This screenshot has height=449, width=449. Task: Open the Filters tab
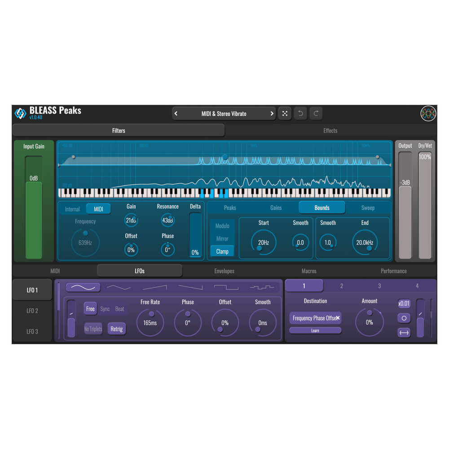click(x=119, y=131)
